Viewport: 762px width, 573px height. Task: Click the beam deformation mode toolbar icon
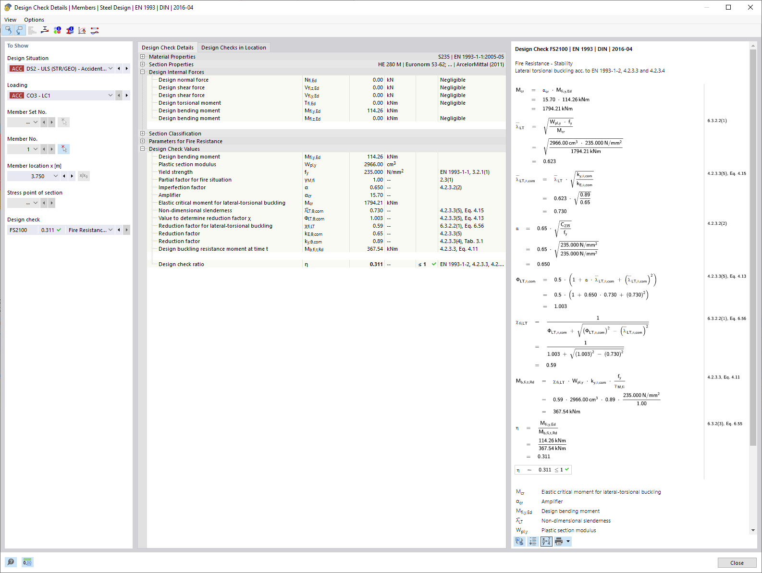pos(95,30)
